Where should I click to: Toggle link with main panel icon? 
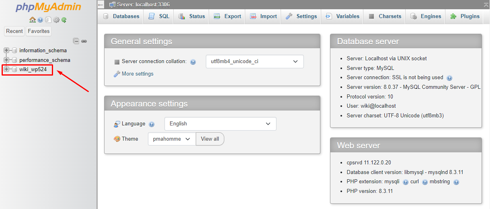[x=84, y=41]
